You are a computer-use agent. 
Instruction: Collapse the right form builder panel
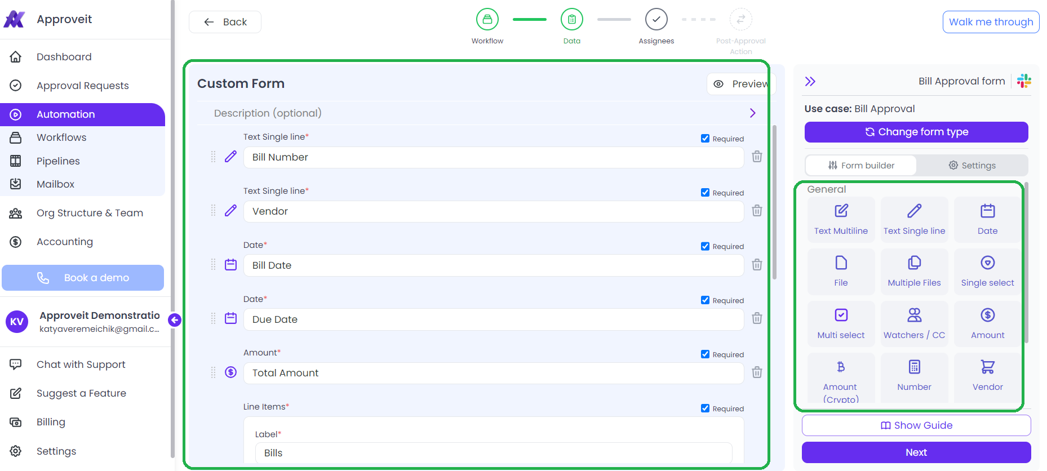810,82
